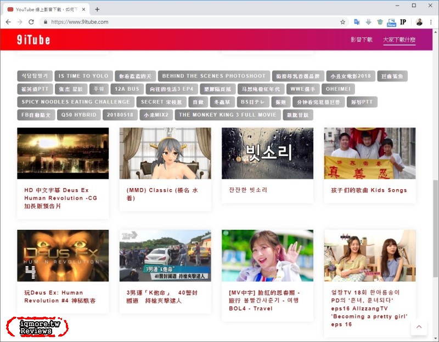Click the gray download arrow extension icon
The height and width of the screenshot is (342, 439).
click(x=368, y=22)
